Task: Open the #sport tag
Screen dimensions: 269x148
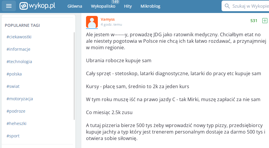Action: coord(13,136)
